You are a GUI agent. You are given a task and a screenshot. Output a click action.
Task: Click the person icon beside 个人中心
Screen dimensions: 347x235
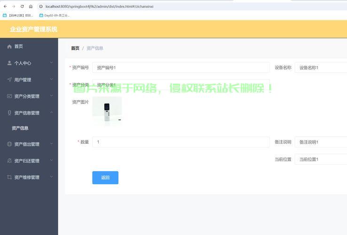[9, 63]
